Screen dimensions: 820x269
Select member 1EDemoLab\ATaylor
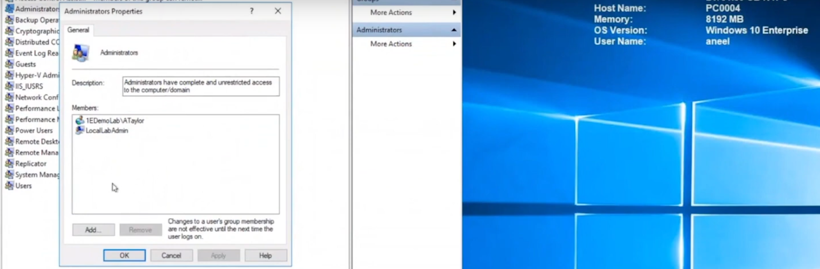click(110, 121)
